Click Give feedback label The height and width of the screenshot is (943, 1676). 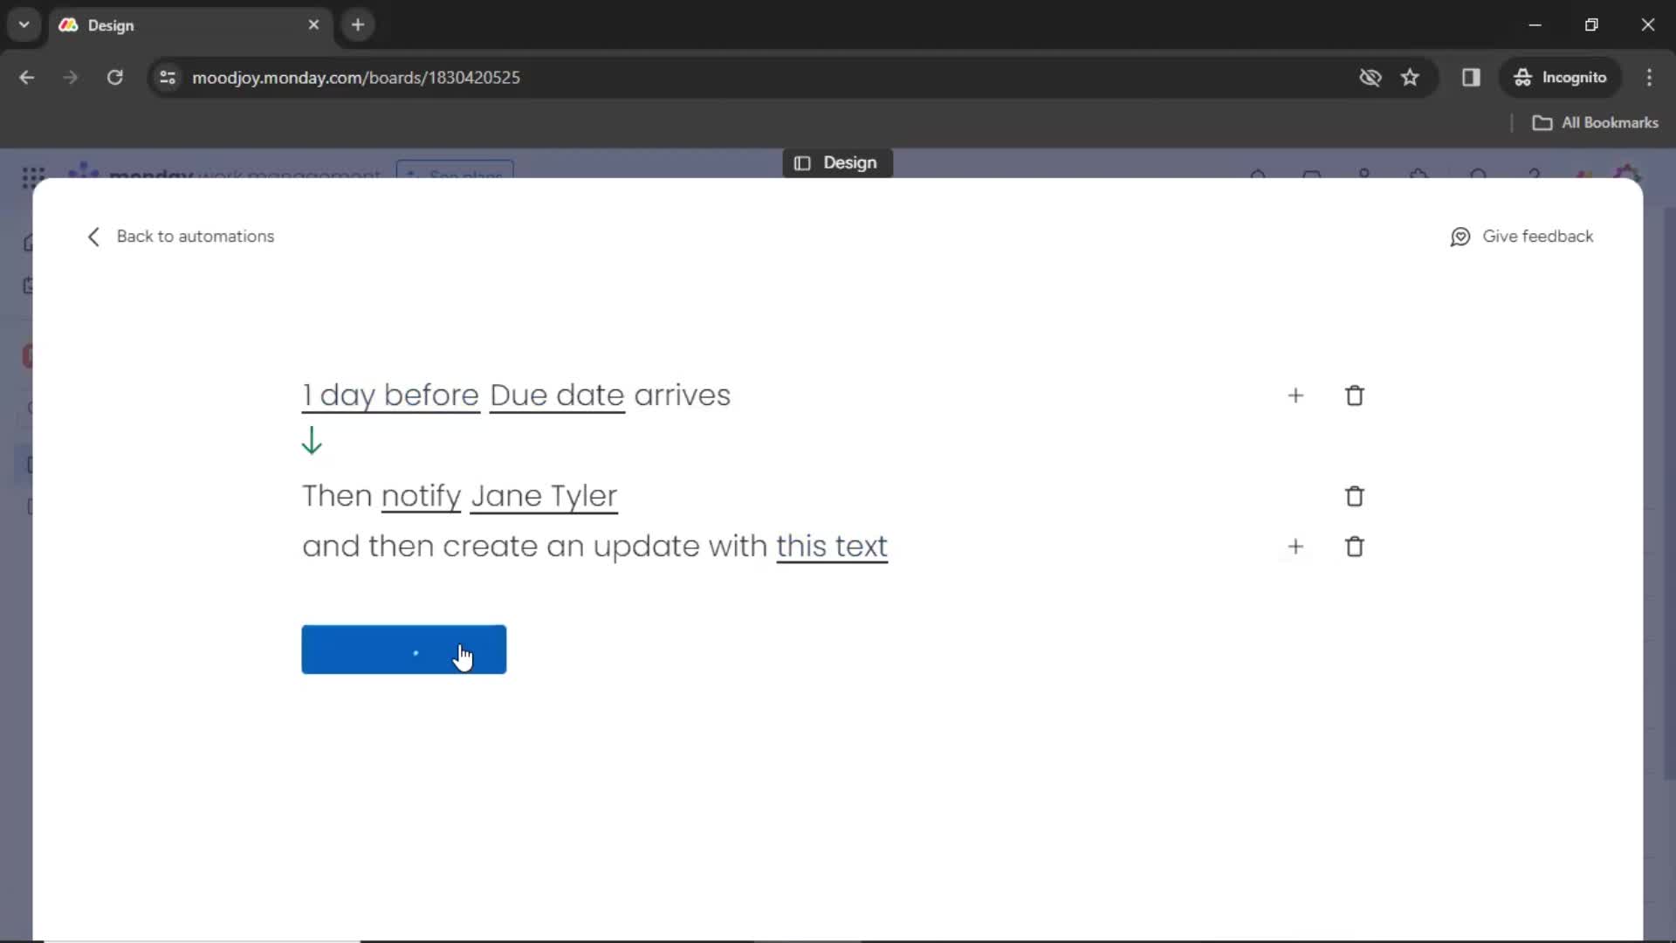(1539, 236)
